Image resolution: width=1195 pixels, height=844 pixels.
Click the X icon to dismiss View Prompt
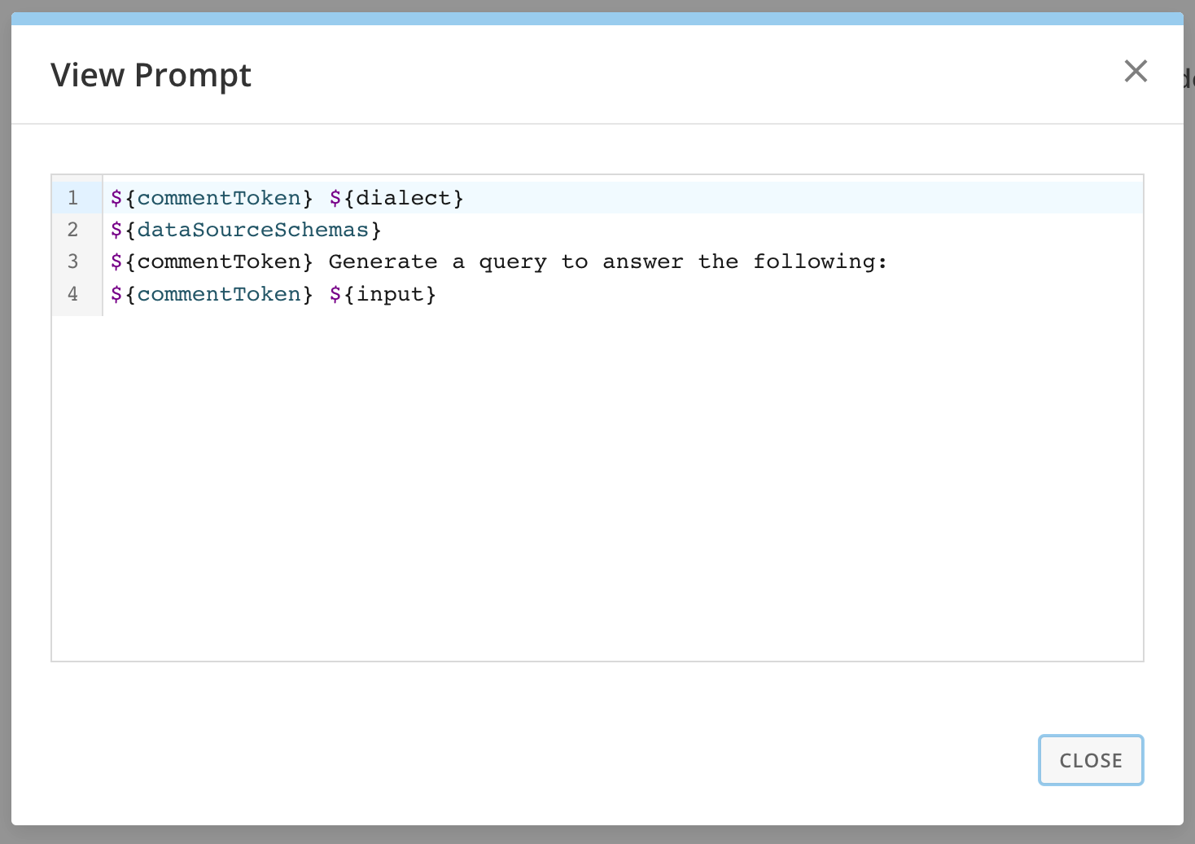(x=1136, y=71)
